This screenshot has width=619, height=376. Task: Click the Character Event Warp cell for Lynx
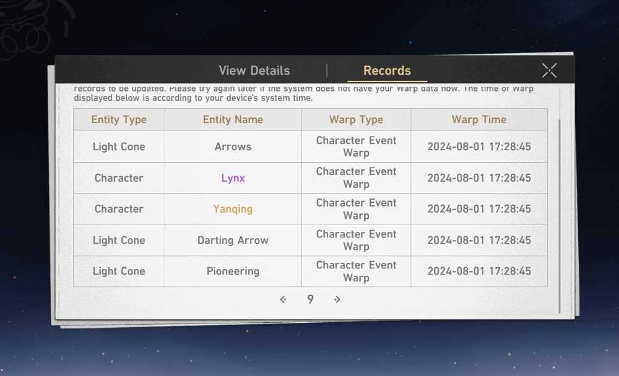[x=356, y=178]
